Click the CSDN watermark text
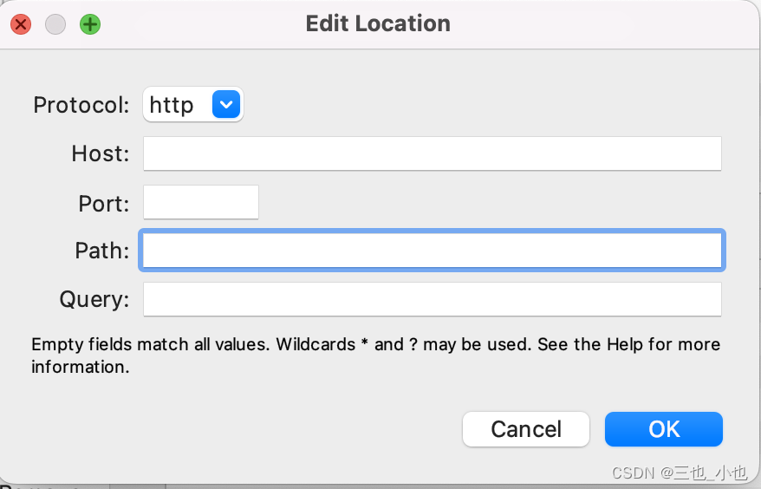Screen dimensions: 761x489 coord(680,473)
